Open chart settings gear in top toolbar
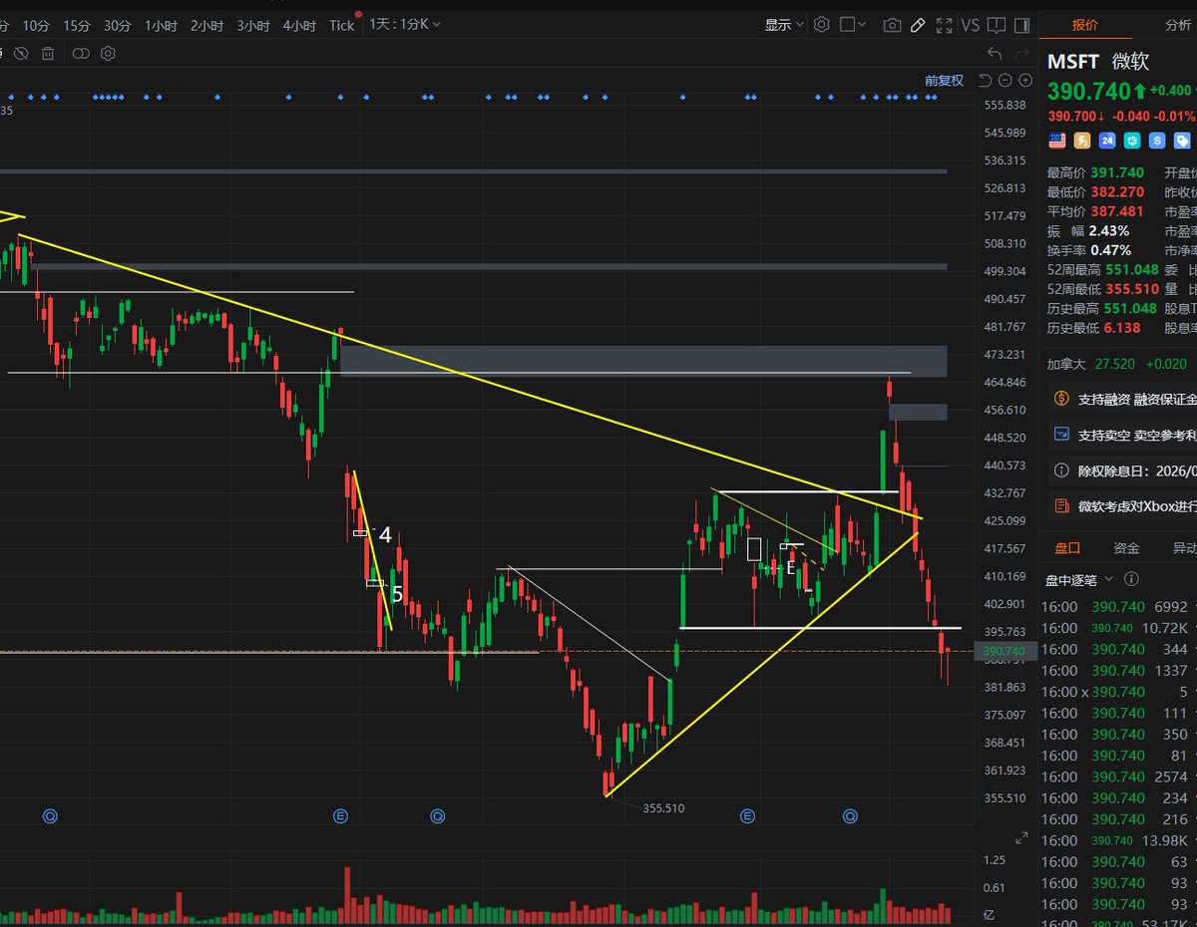This screenshot has width=1197, height=927. click(x=821, y=25)
